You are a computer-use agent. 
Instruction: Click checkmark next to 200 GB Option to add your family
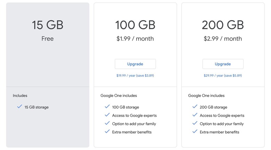coord(195,123)
